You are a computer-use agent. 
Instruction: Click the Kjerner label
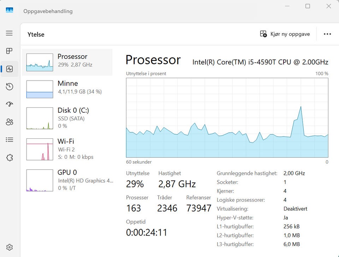tap(225, 191)
